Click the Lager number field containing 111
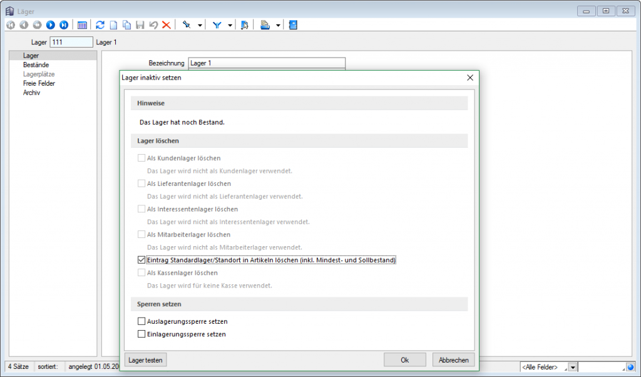Screen dimensions: 641x377 [71, 42]
